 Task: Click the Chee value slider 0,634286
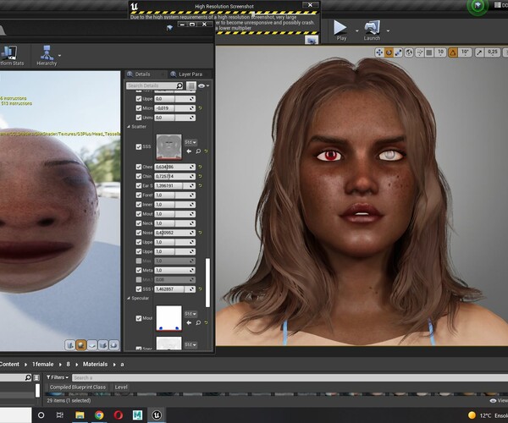pos(174,167)
